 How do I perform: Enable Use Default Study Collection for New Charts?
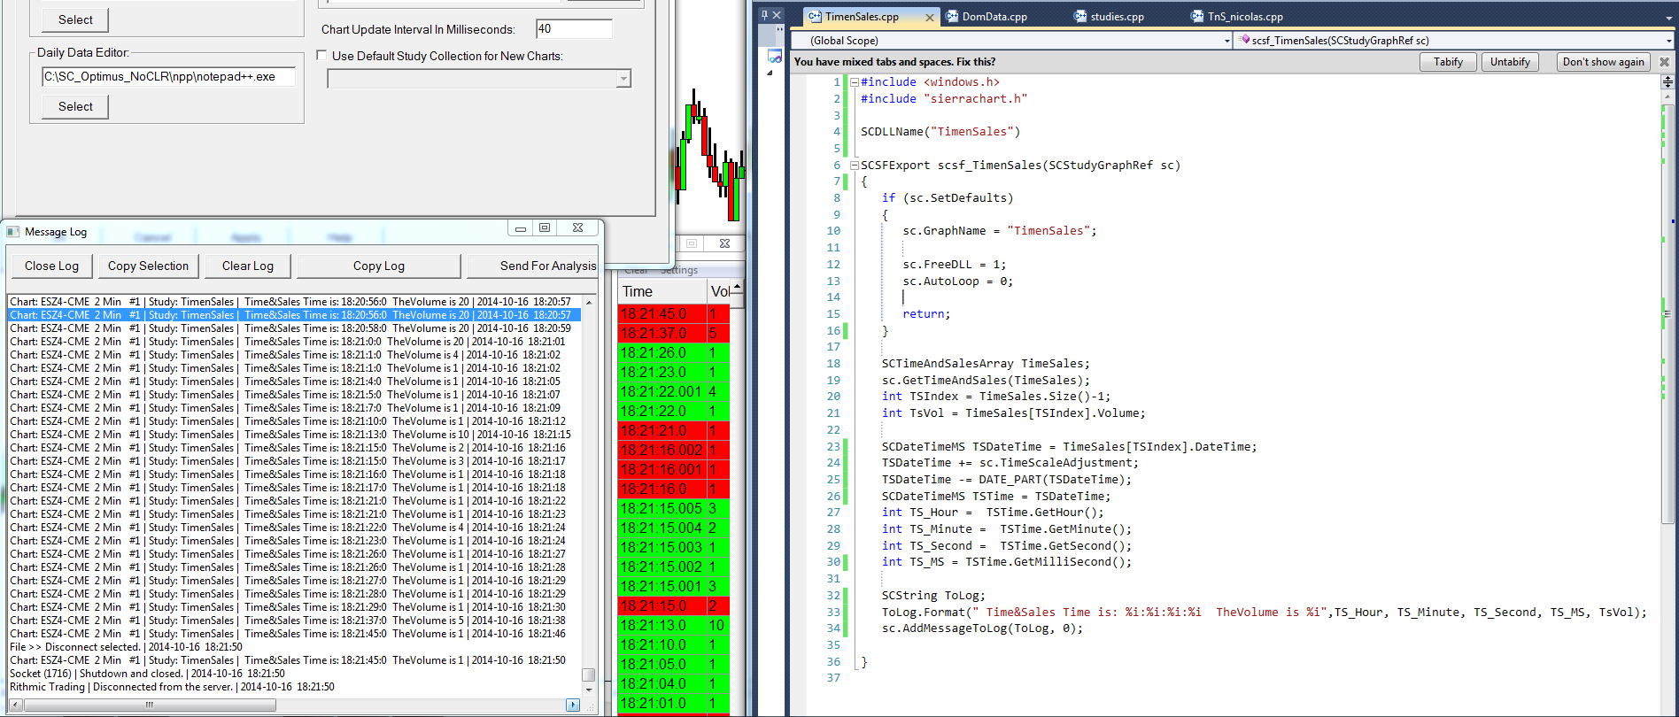322,56
